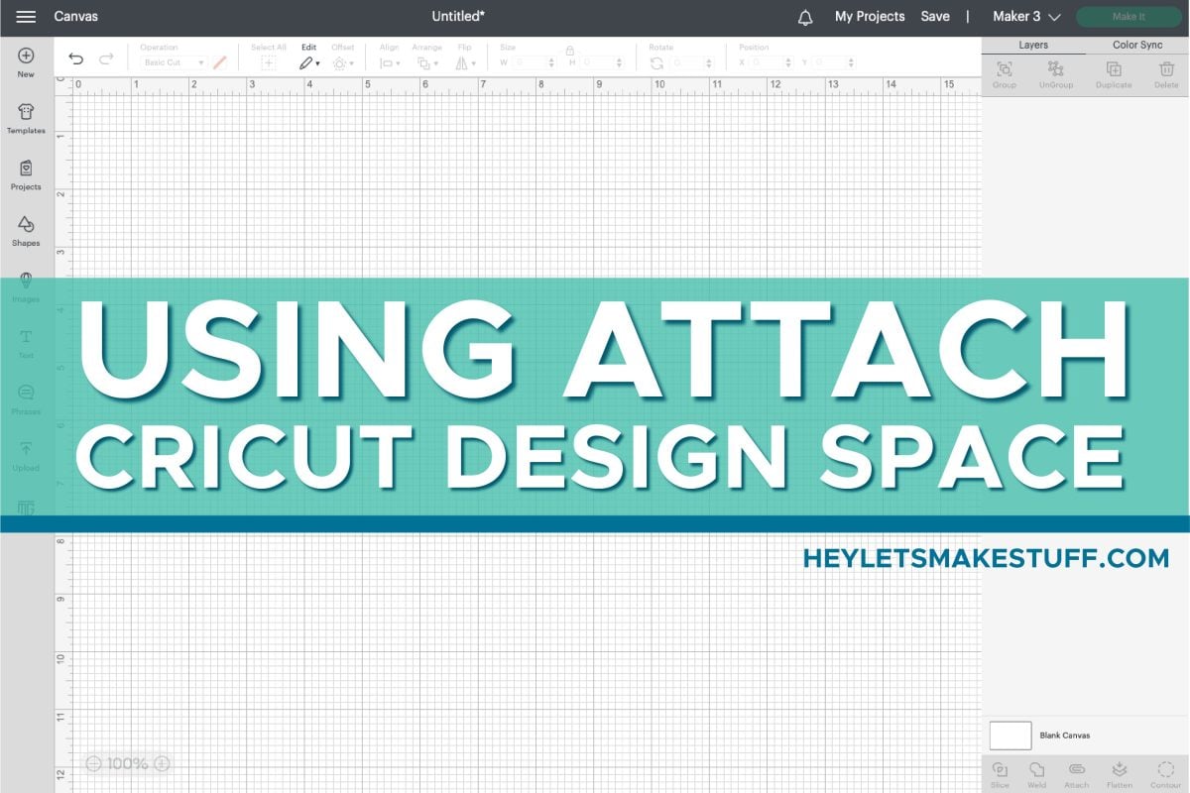This screenshot has height=793, width=1190.
Task: Open the Shapes panel
Action: [26, 231]
